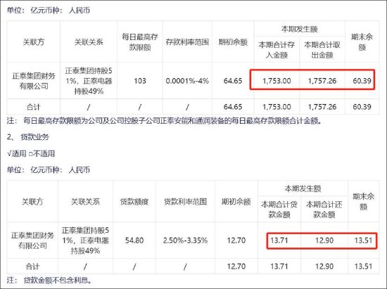The width and height of the screenshot is (387, 289).
Task: Click the 贷款利率范围 column header
Action: 185,202
